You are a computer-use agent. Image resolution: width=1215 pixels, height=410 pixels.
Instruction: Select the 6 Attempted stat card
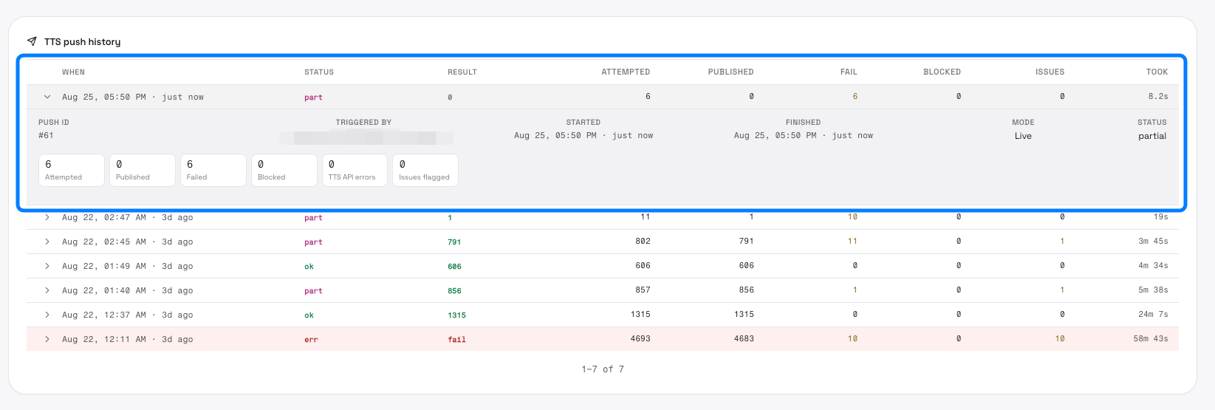click(72, 171)
